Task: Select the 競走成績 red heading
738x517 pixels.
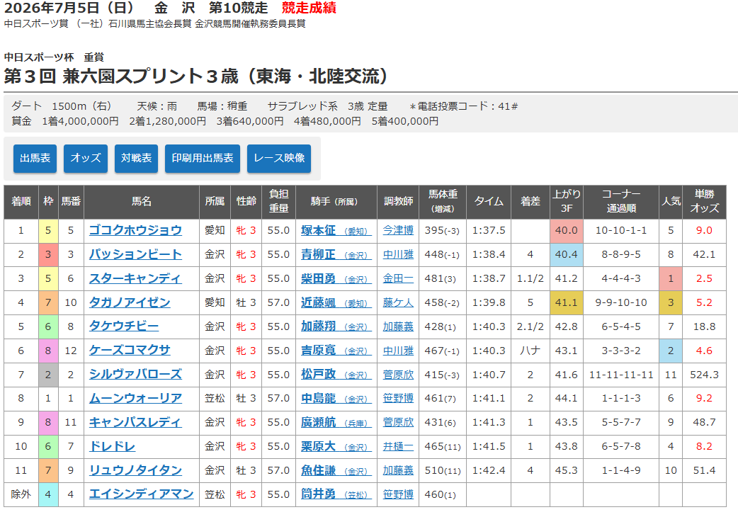Action: 310,8
